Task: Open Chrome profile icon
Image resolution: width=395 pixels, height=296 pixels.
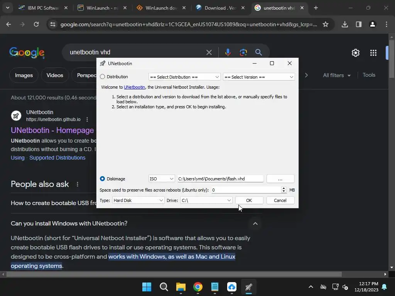Action: (373, 24)
